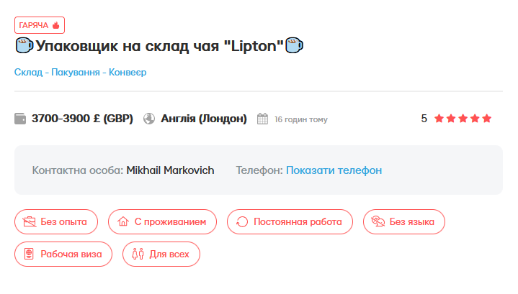The width and height of the screenshot is (518, 294).
Task: Click the visa document icon in Рабочая виза
Action: (29, 254)
